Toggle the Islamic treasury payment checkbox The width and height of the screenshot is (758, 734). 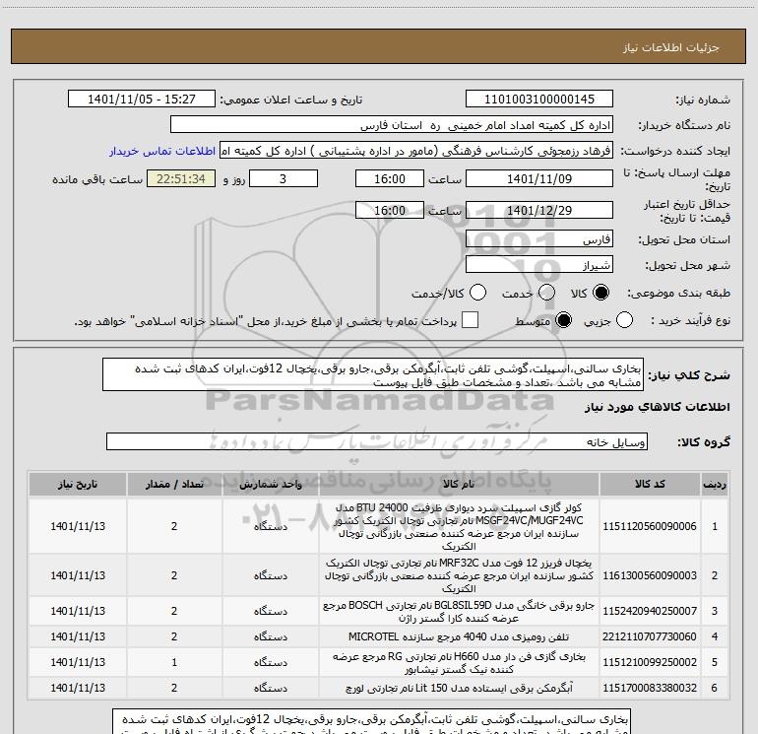coord(470,320)
